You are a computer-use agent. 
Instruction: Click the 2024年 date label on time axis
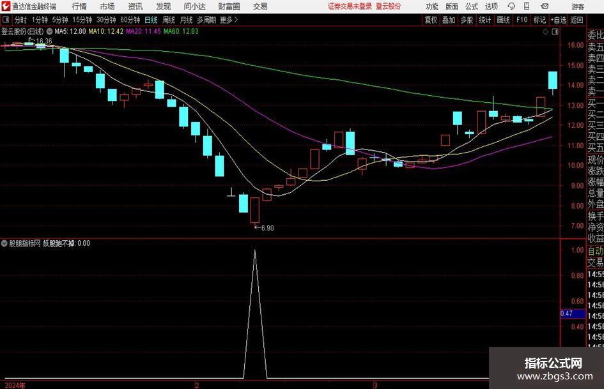[x=15, y=385]
